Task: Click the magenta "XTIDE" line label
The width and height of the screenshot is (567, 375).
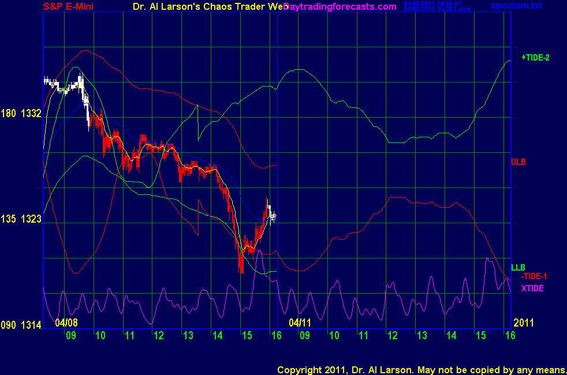Action: [532, 288]
